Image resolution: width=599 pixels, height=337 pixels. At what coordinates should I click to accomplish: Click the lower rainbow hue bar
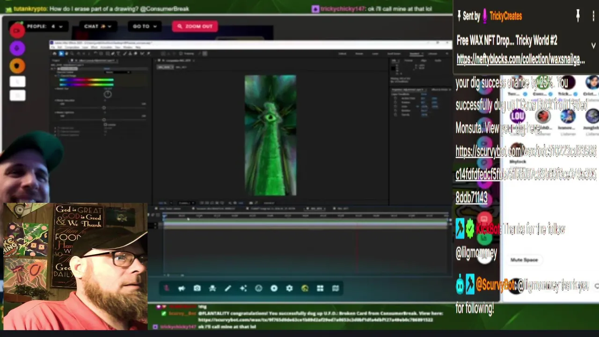(x=87, y=84)
